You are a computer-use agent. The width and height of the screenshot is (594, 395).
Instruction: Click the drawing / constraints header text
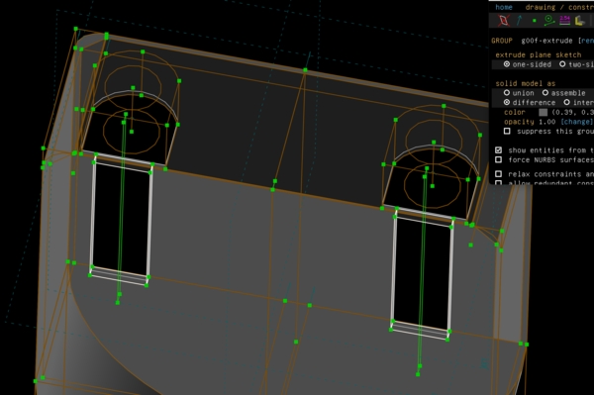click(x=559, y=7)
